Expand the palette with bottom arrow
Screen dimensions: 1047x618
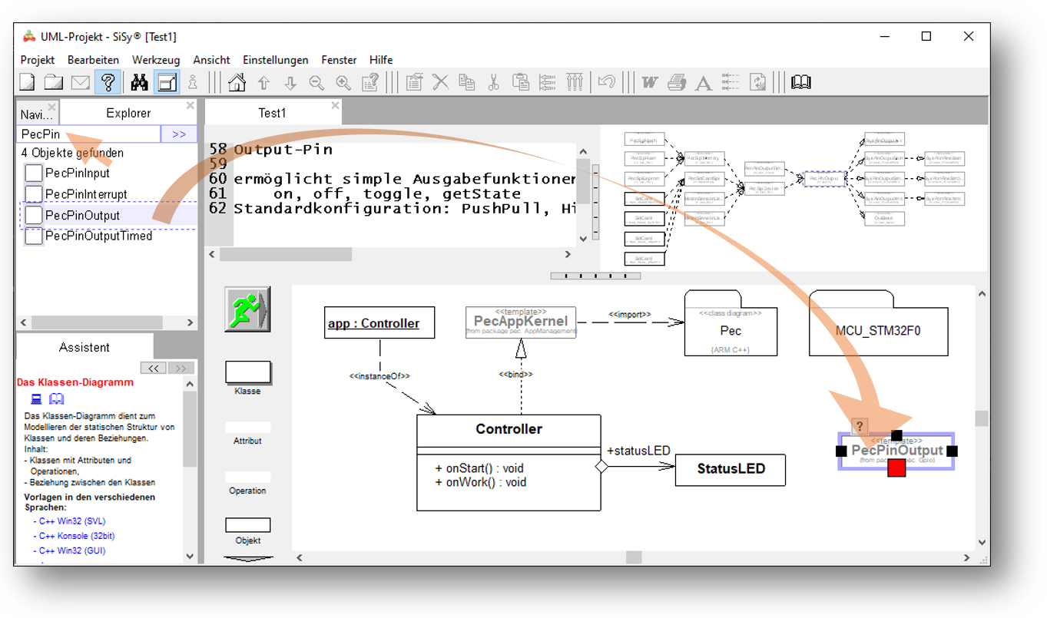pyautogui.click(x=247, y=559)
